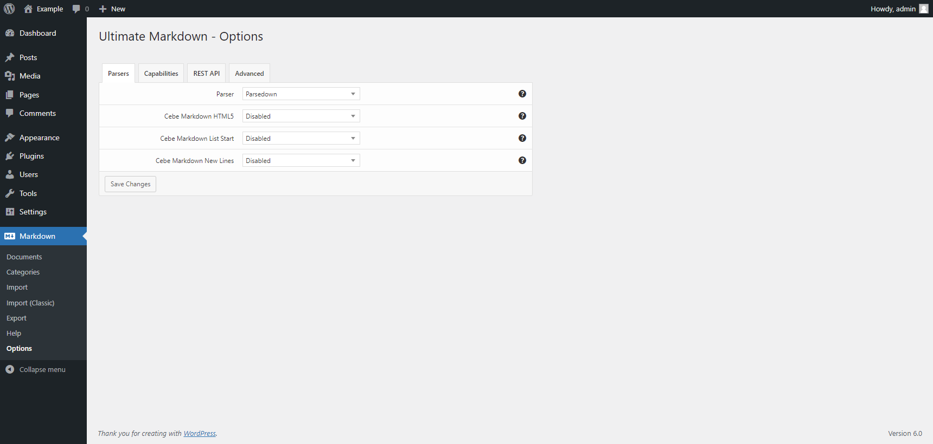
Task: Open the Cebe Markdown HTML5 dropdown
Action: coord(301,116)
